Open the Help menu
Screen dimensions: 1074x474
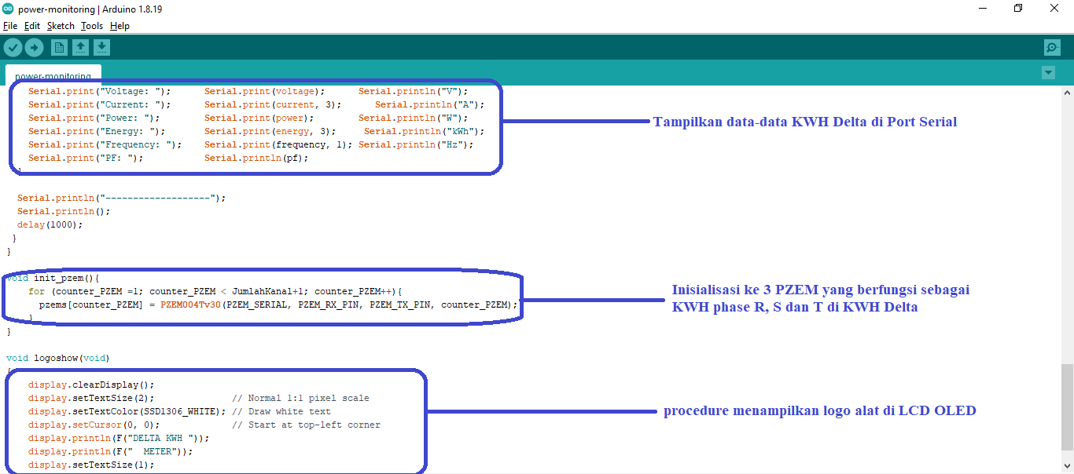point(120,26)
